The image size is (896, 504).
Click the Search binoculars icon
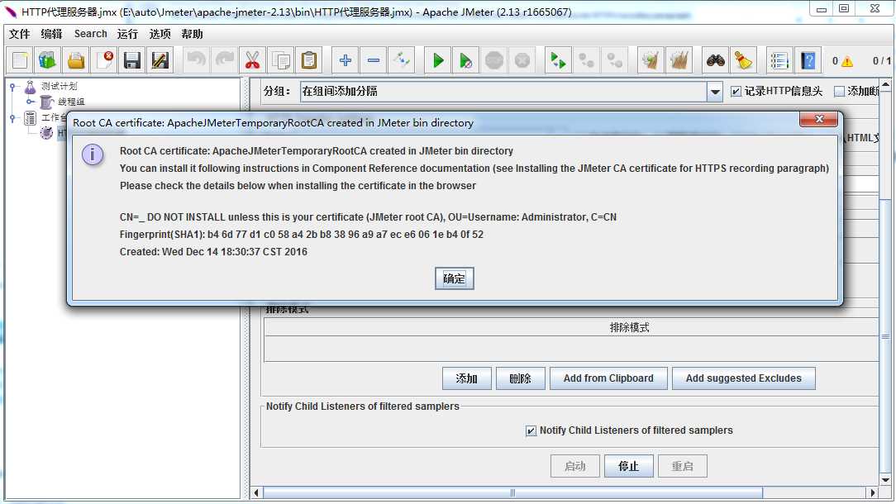[x=716, y=60]
